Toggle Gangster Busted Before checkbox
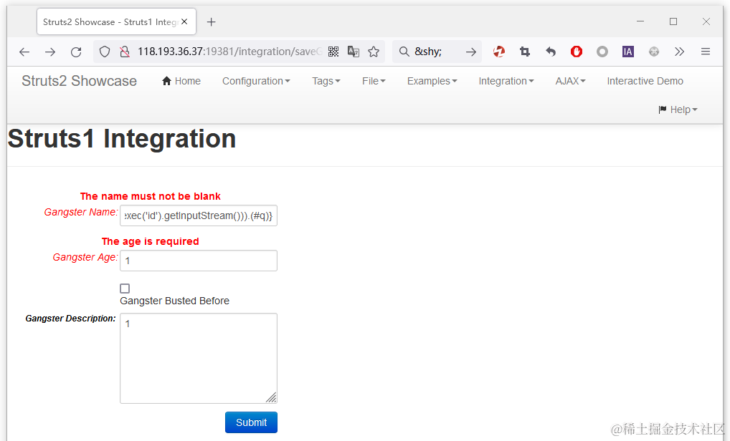730x441 pixels. pyautogui.click(x=125, y=288)
